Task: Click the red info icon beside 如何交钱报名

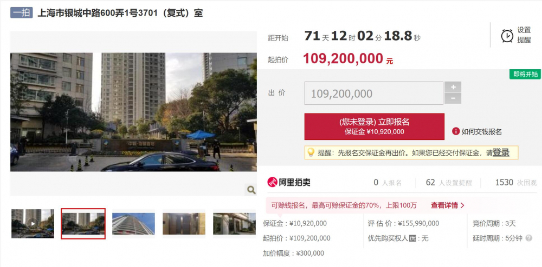Action: tap(456, 131)
